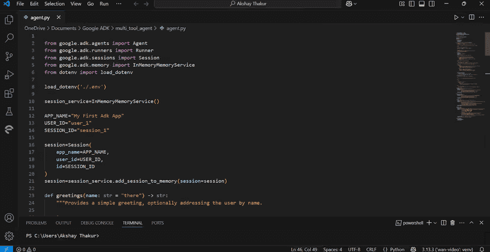Open the Explorer view in activity bar
The image size is (490, 252).
pyautogui.click(x=9, y=20)
